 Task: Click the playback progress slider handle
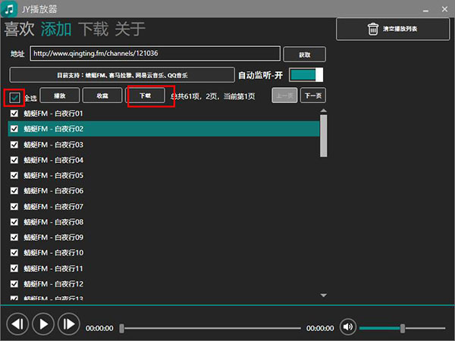(x=122, y=328)
